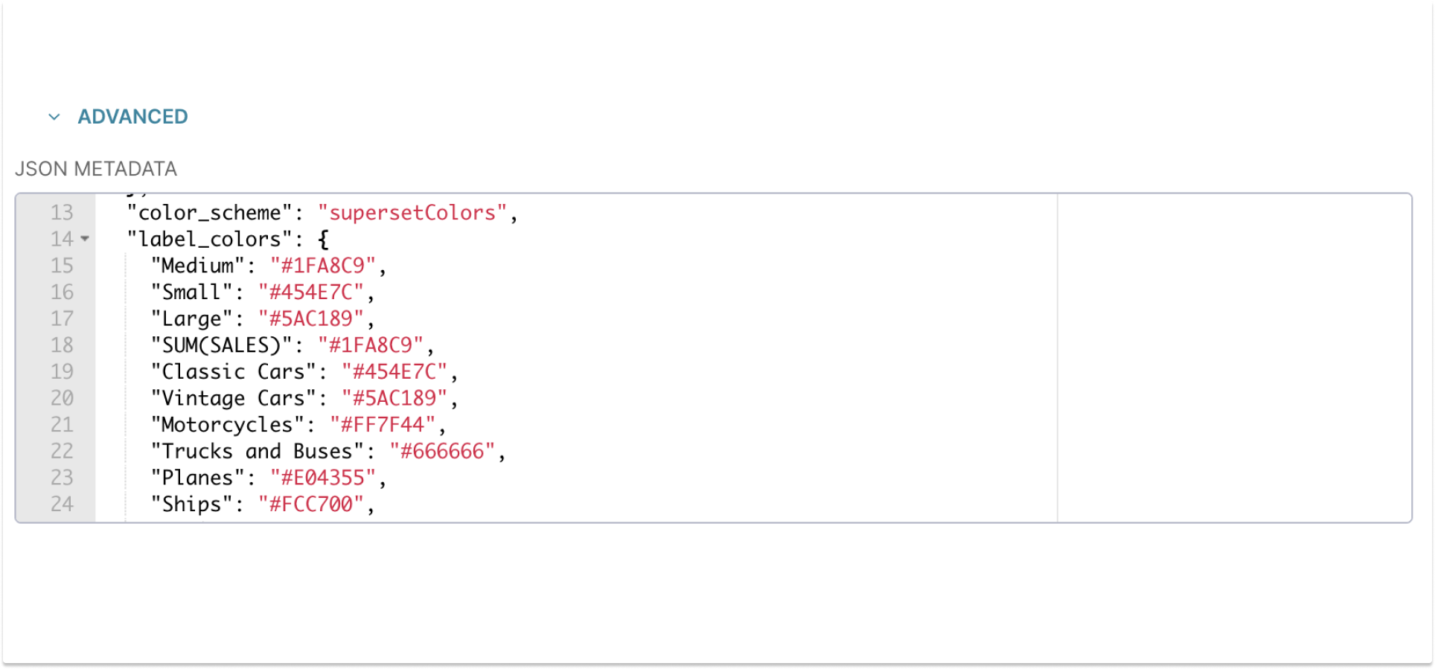Collapse the ADVANCED section chevron
Image resolution: width=1435 pixels, height=669 pixels.
(52, 116)
